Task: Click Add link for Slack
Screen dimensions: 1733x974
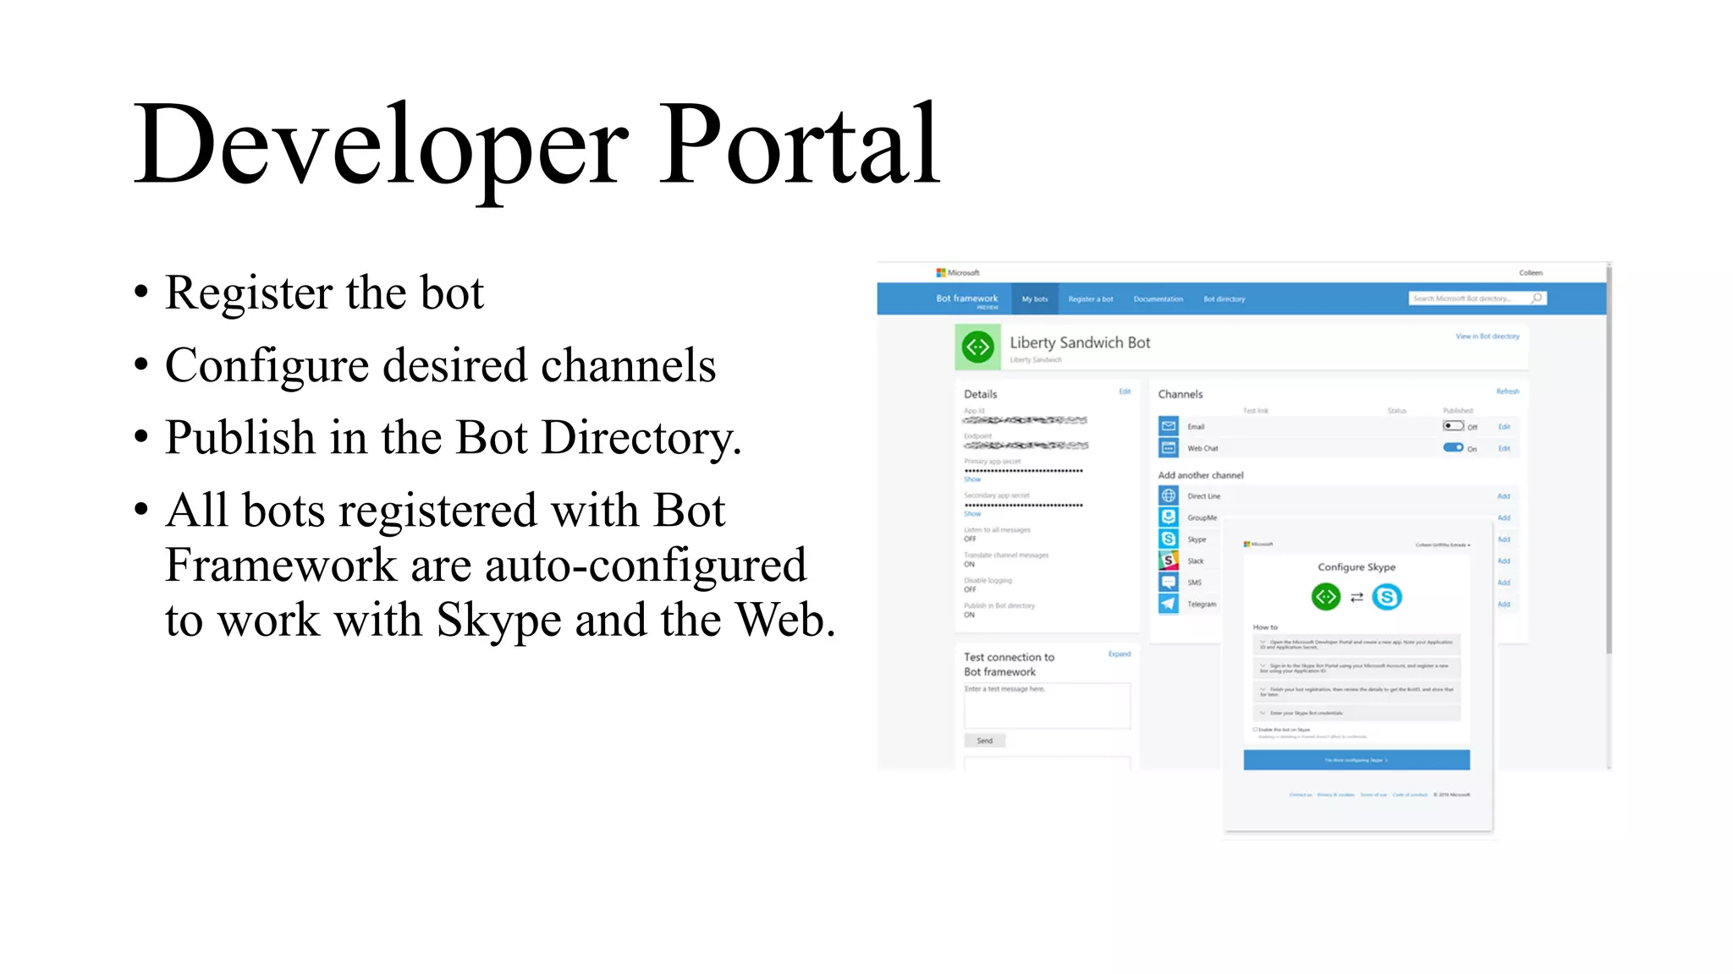Action: click(x=1504, y=561)
